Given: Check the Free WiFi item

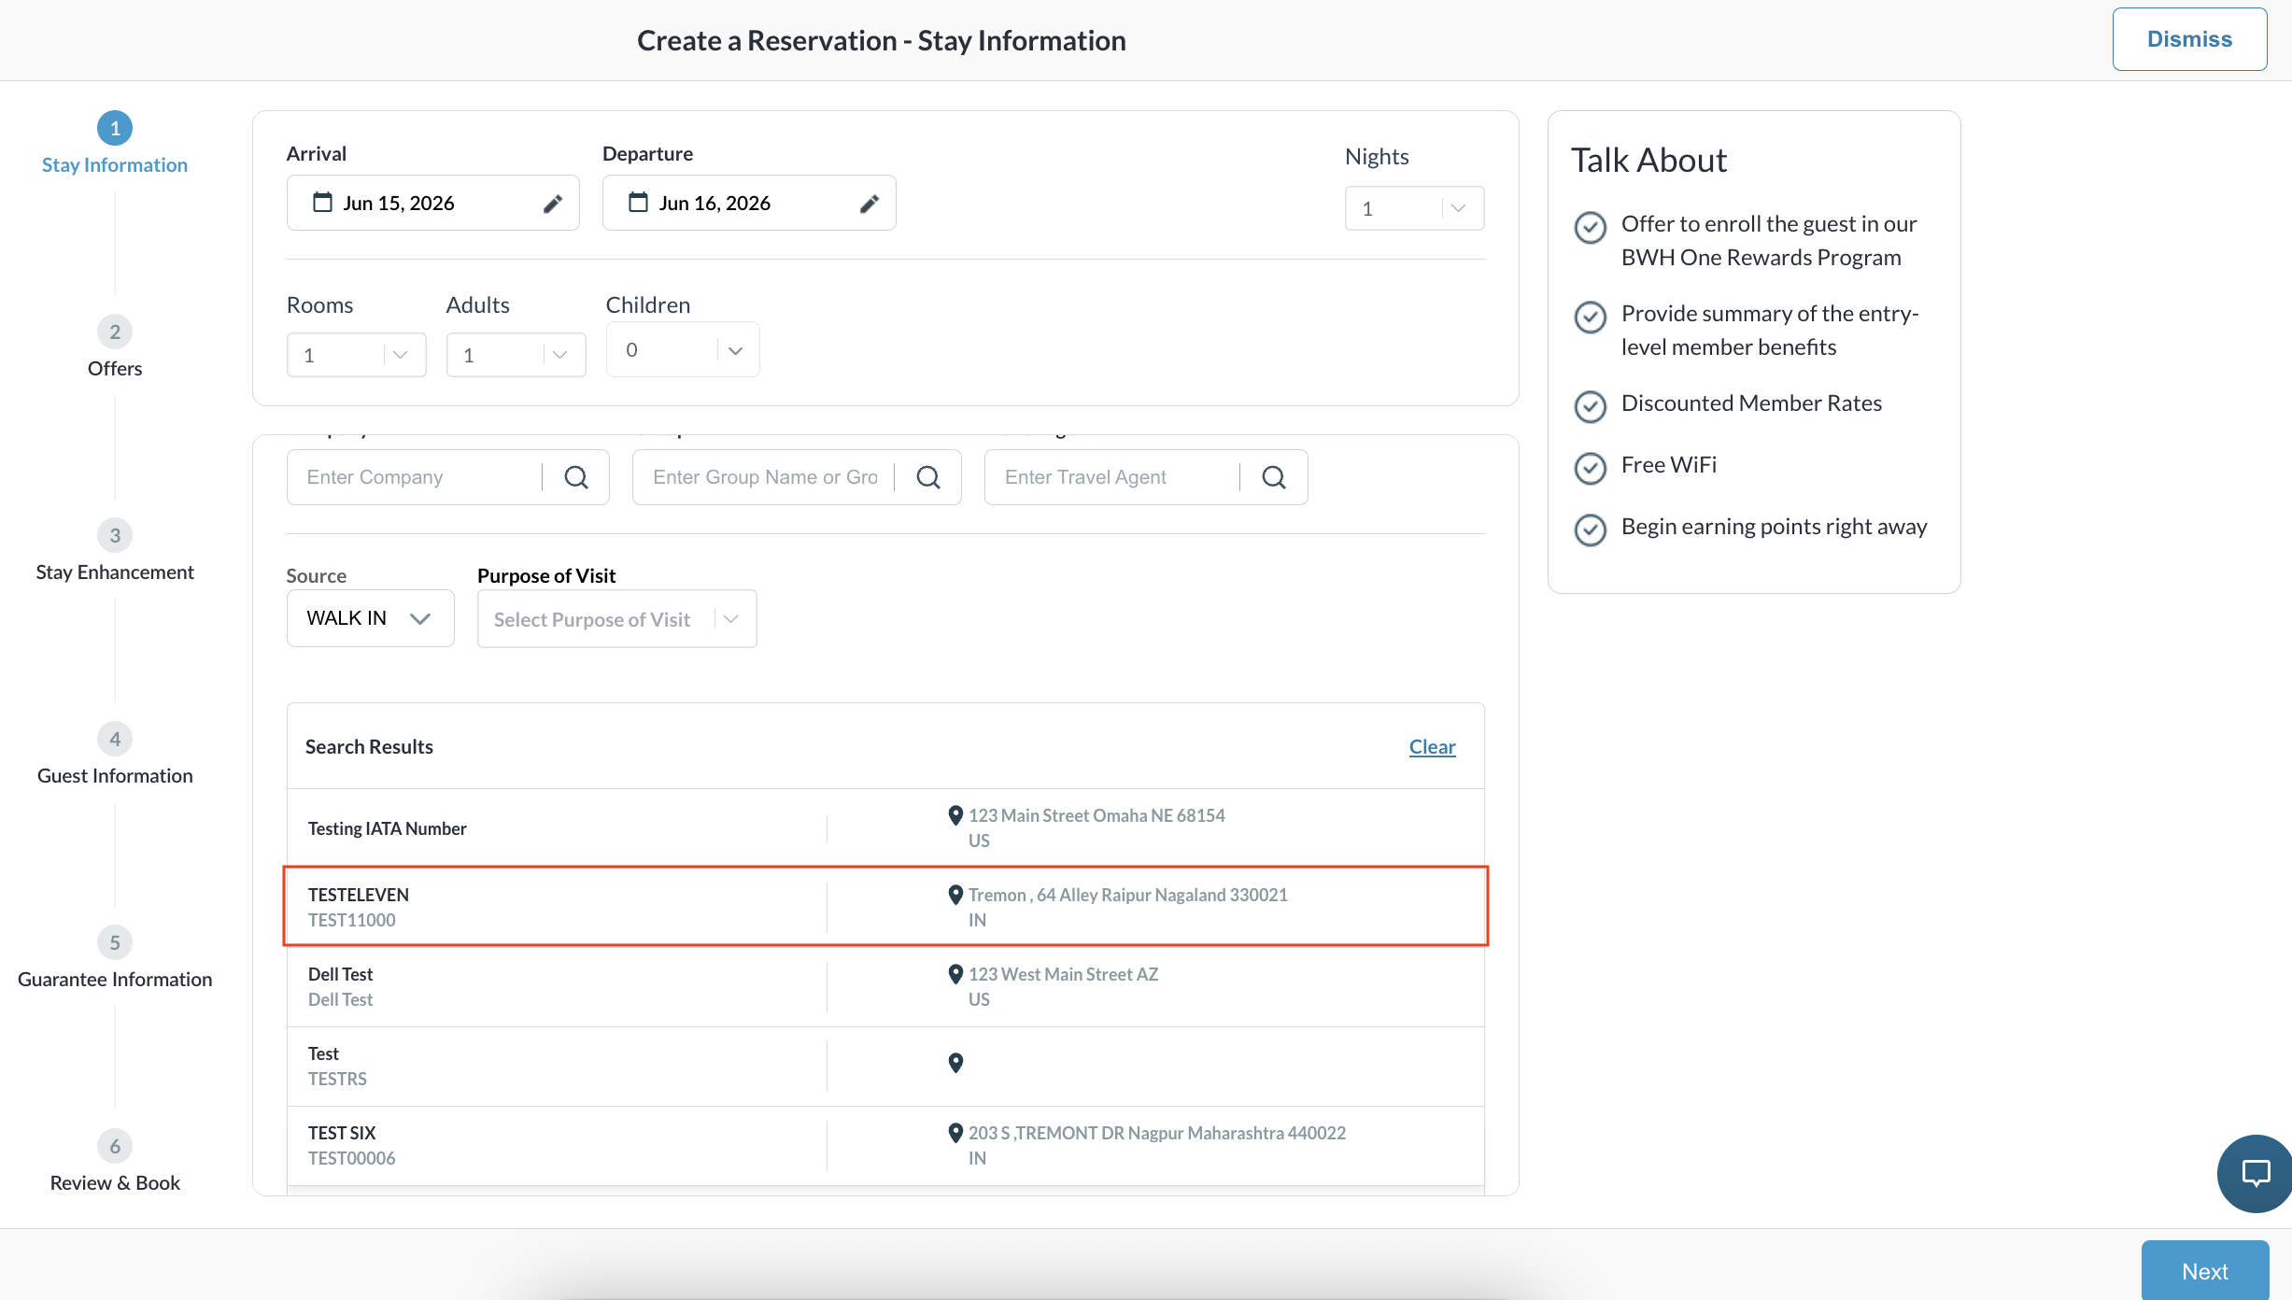Looking at the screenshot, I should click(x=1590, y=468).
